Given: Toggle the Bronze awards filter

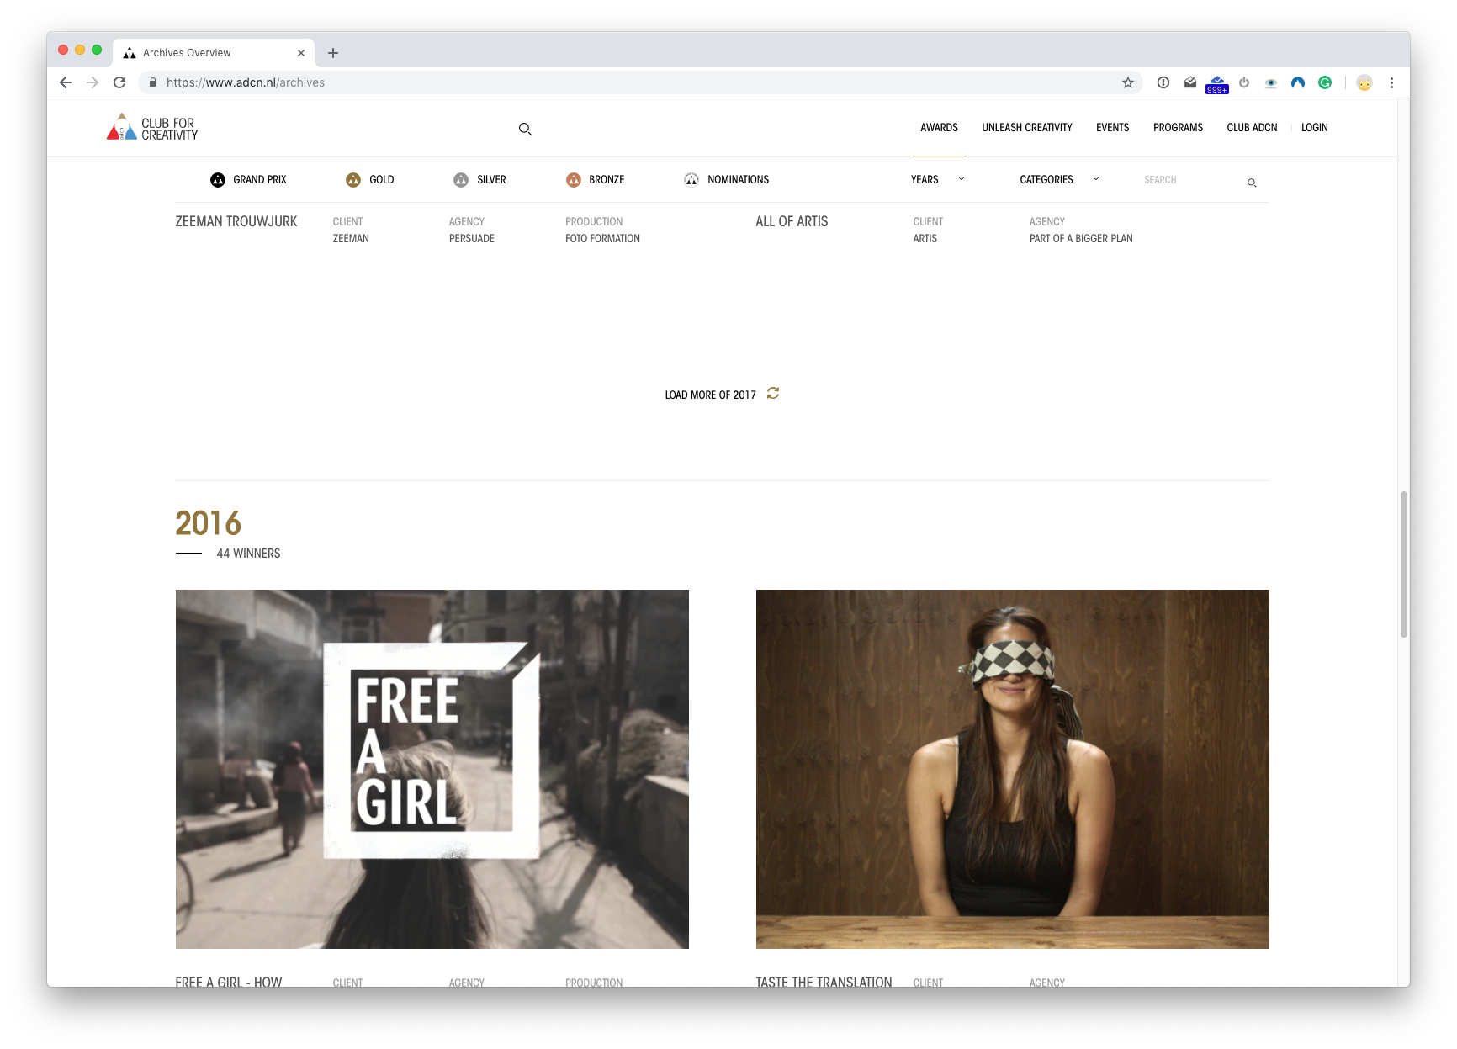Looking at the screenshot, I should tap(573, 179).
